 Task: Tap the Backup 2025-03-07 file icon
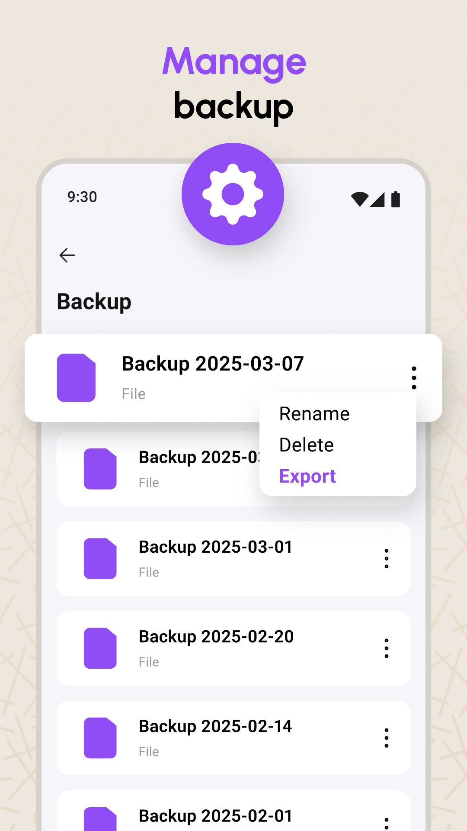pos(76,378)
